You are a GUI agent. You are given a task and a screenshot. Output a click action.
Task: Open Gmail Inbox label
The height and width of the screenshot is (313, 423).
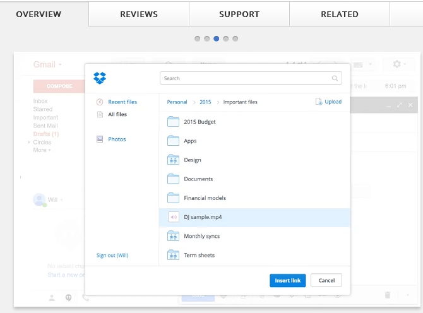click(x=40, y=101)
